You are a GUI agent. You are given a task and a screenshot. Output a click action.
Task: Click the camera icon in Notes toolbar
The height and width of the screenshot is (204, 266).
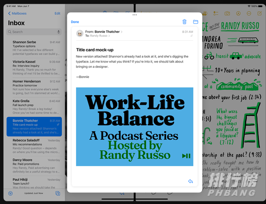(227, 14)
